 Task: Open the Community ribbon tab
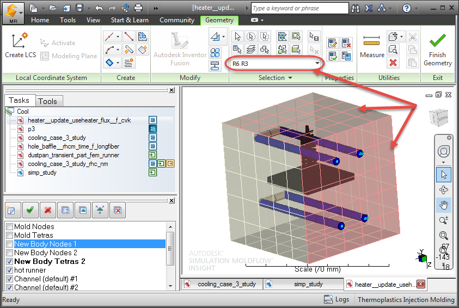tap(177, 20)
